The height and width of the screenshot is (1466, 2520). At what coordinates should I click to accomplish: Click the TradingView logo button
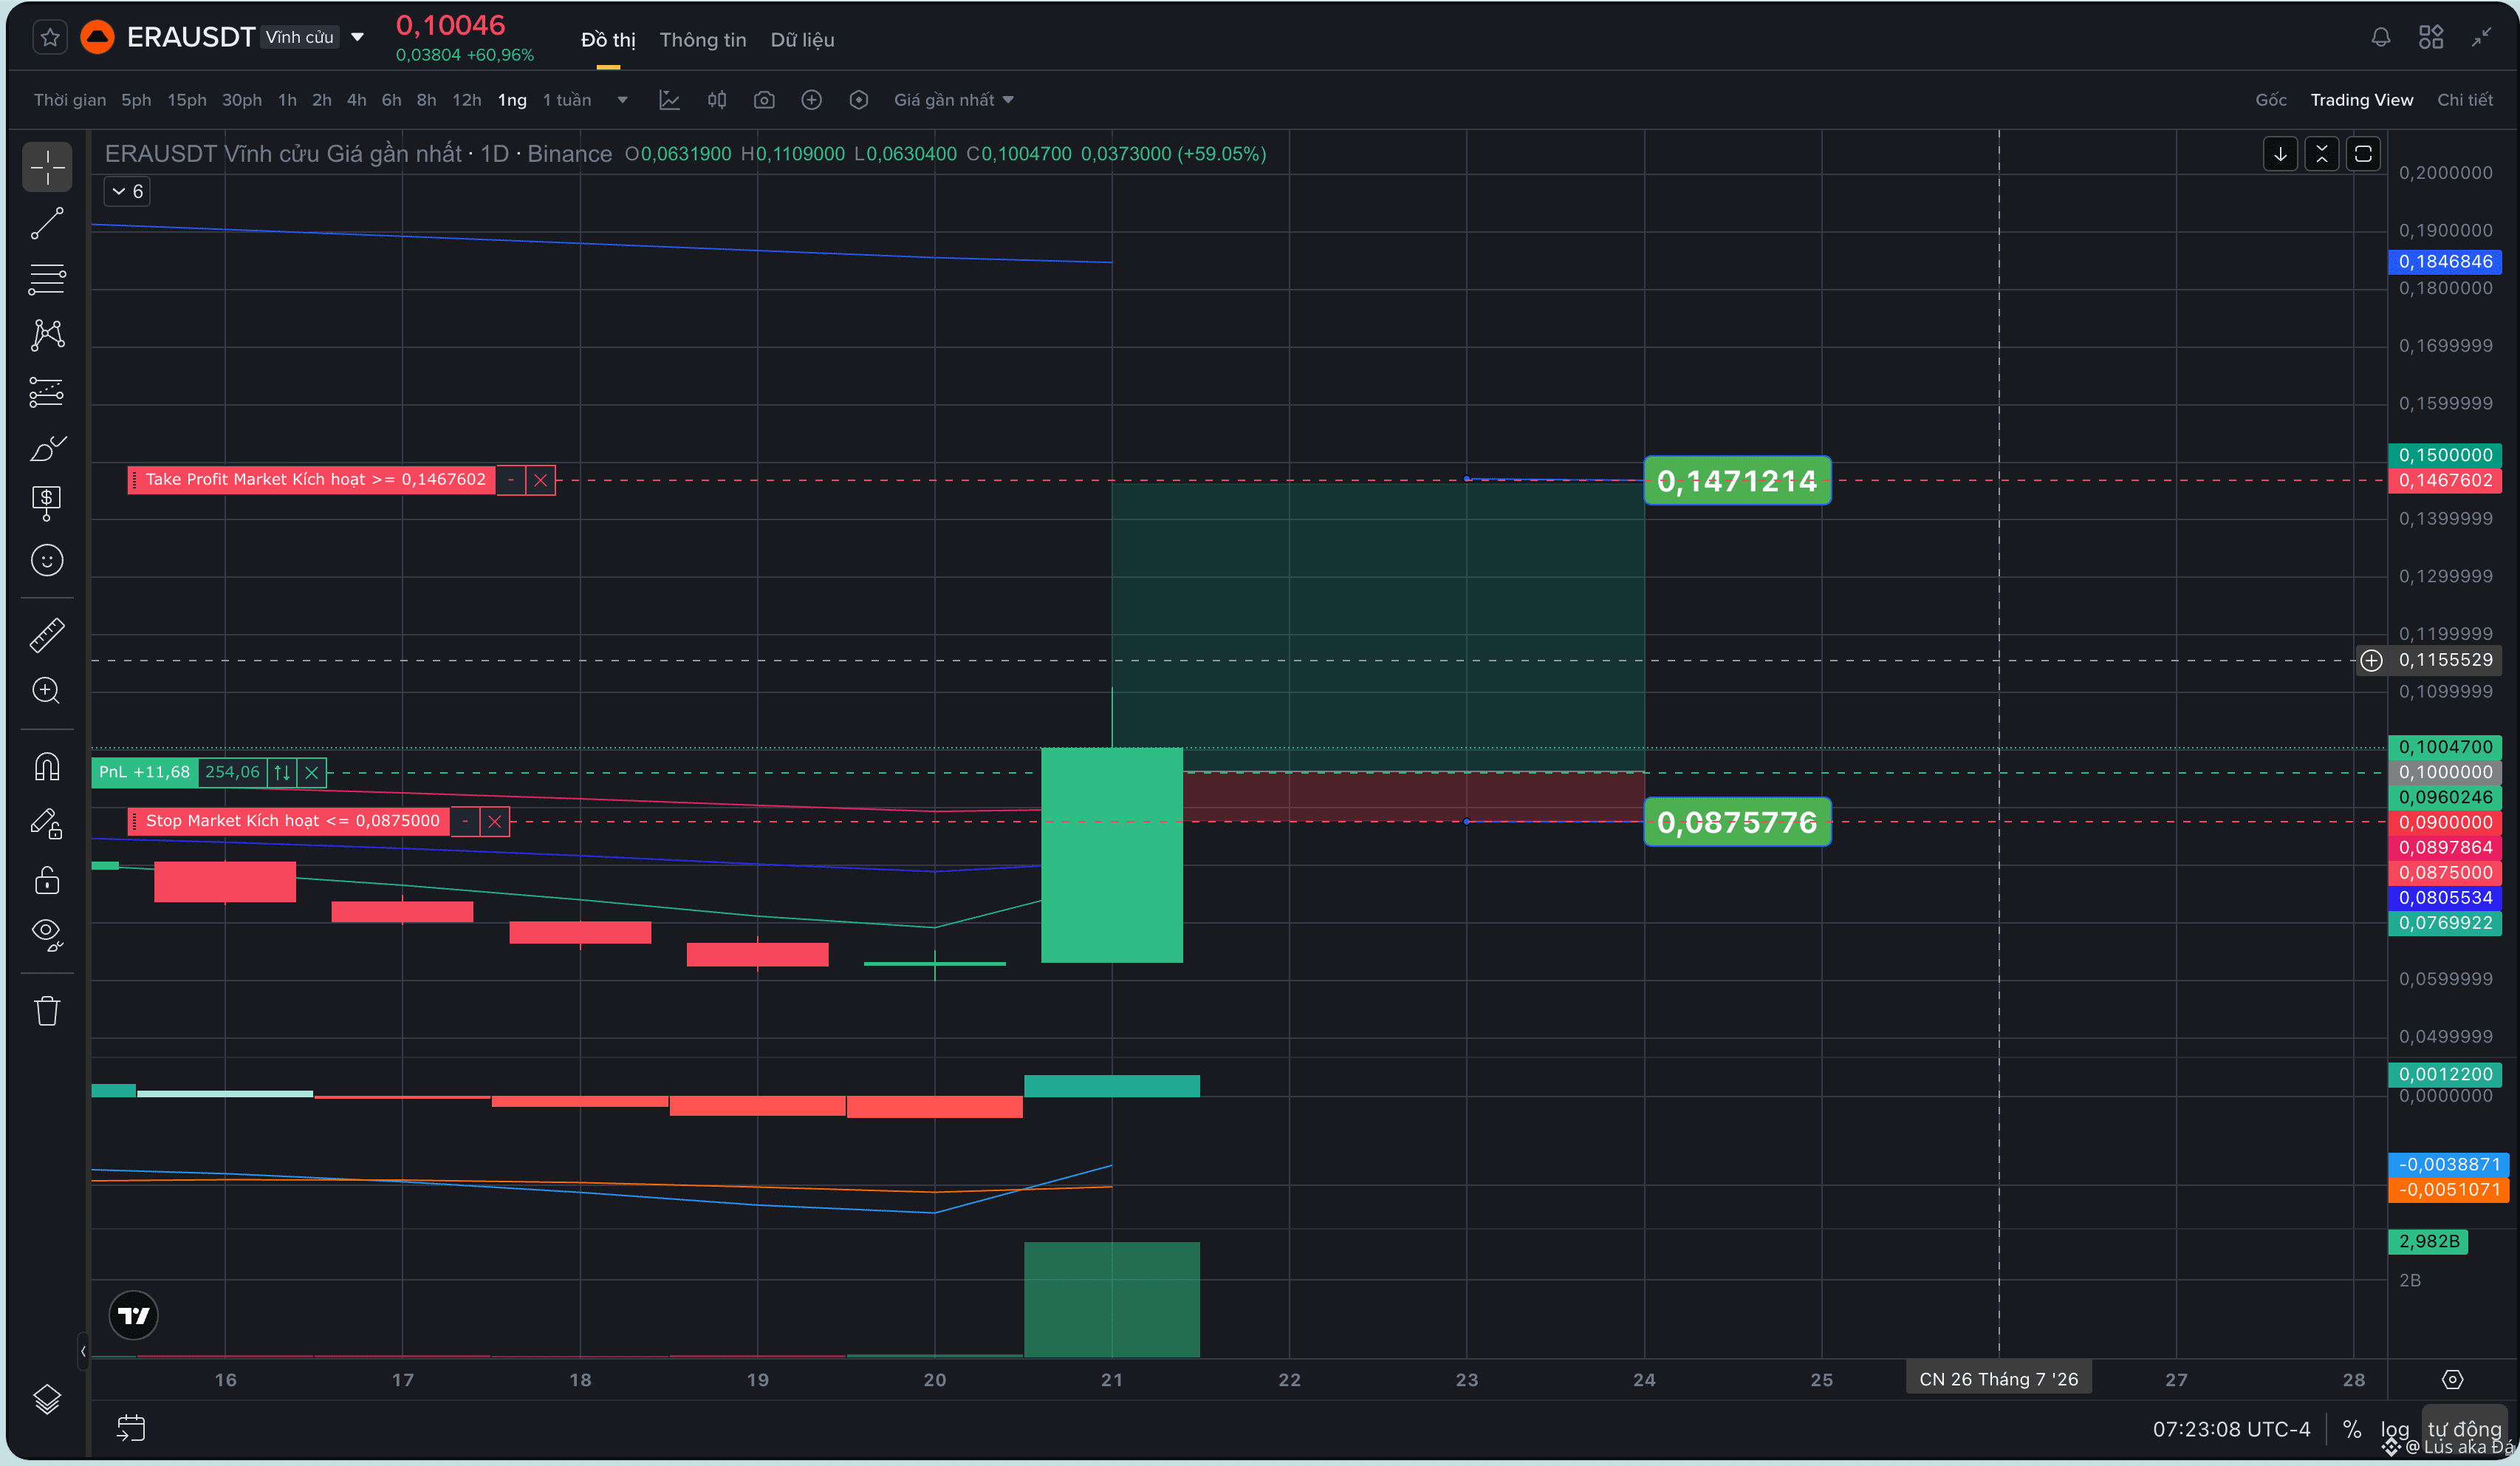(133, 1315)
